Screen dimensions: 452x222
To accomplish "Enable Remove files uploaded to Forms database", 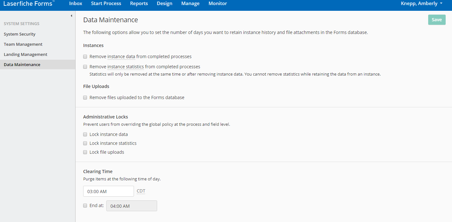I will [x=85, y=98].
